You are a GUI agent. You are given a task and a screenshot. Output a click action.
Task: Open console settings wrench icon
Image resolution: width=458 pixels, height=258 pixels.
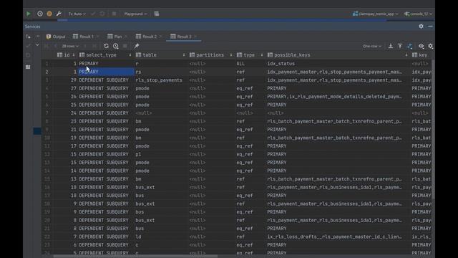click(x=59, y=14)
